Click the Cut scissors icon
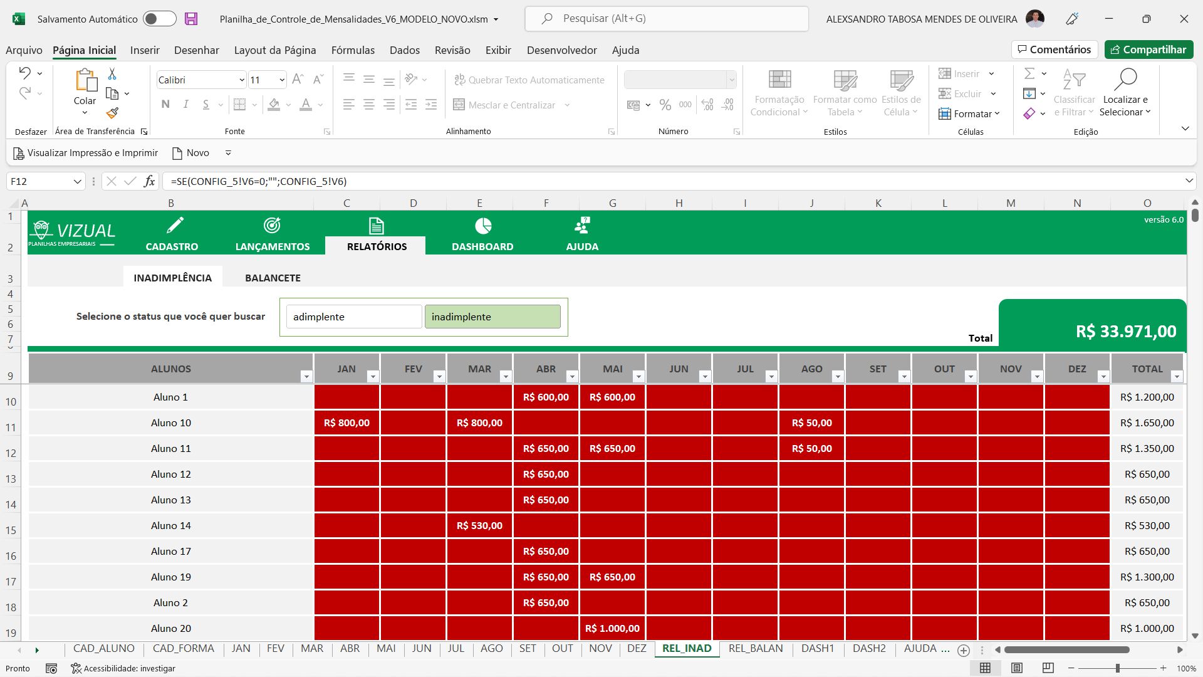The height and width of the screenshot is (677, 1203). coord(112,74)
